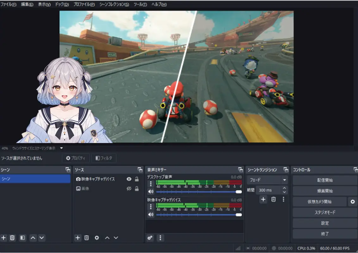Open the ドック menu

62,4
